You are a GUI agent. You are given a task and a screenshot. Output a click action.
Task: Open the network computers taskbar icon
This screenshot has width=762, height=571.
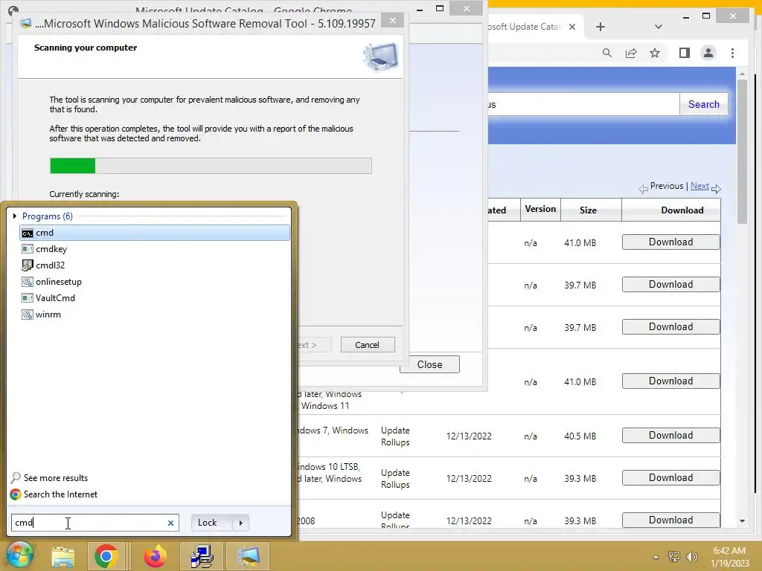202,556
